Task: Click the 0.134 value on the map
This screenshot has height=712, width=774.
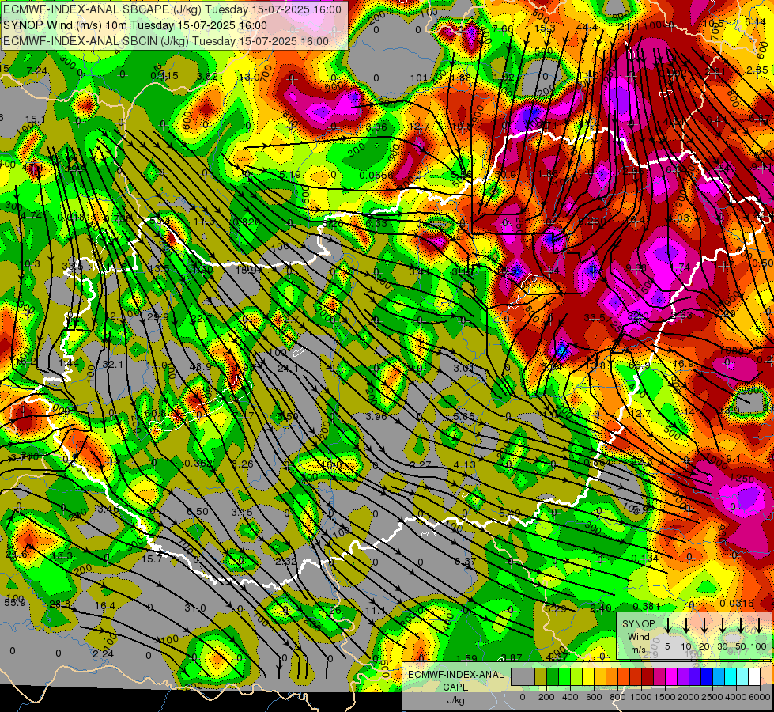Action: (x=644, y=559)
